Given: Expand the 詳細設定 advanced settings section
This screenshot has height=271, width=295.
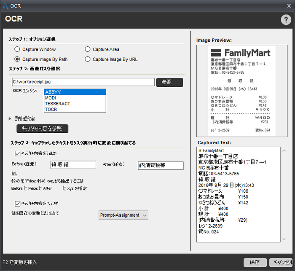Looking at the screenshot, I should [10, 119].
